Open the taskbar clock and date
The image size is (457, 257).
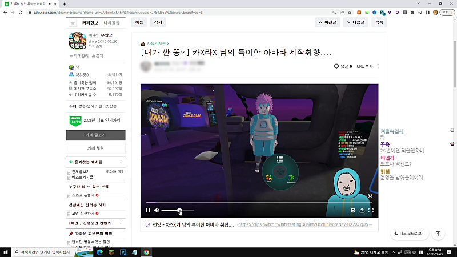(435, 252)
